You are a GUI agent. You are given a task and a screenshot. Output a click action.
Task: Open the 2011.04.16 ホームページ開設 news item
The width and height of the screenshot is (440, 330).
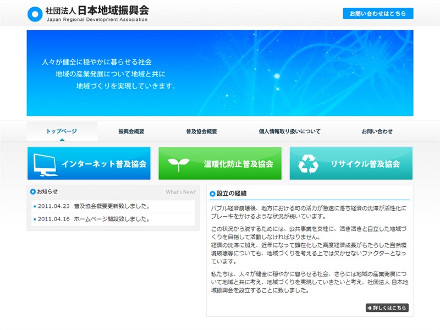[x=113, y=219]
